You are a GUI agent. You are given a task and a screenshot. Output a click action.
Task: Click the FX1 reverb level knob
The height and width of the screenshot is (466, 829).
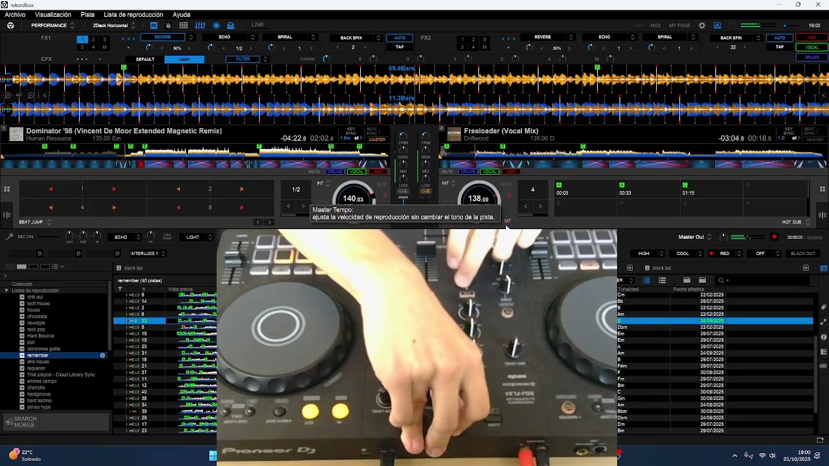[x=148, y=48]
